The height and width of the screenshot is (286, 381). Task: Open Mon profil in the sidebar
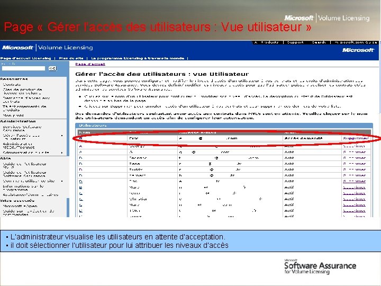[13, 115]
